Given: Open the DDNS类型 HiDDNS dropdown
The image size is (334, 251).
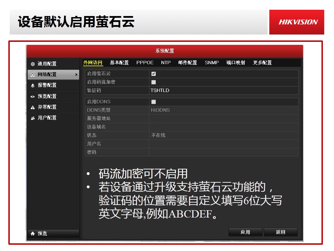Looking at the screenshot, I should click(x=223, y=110).
